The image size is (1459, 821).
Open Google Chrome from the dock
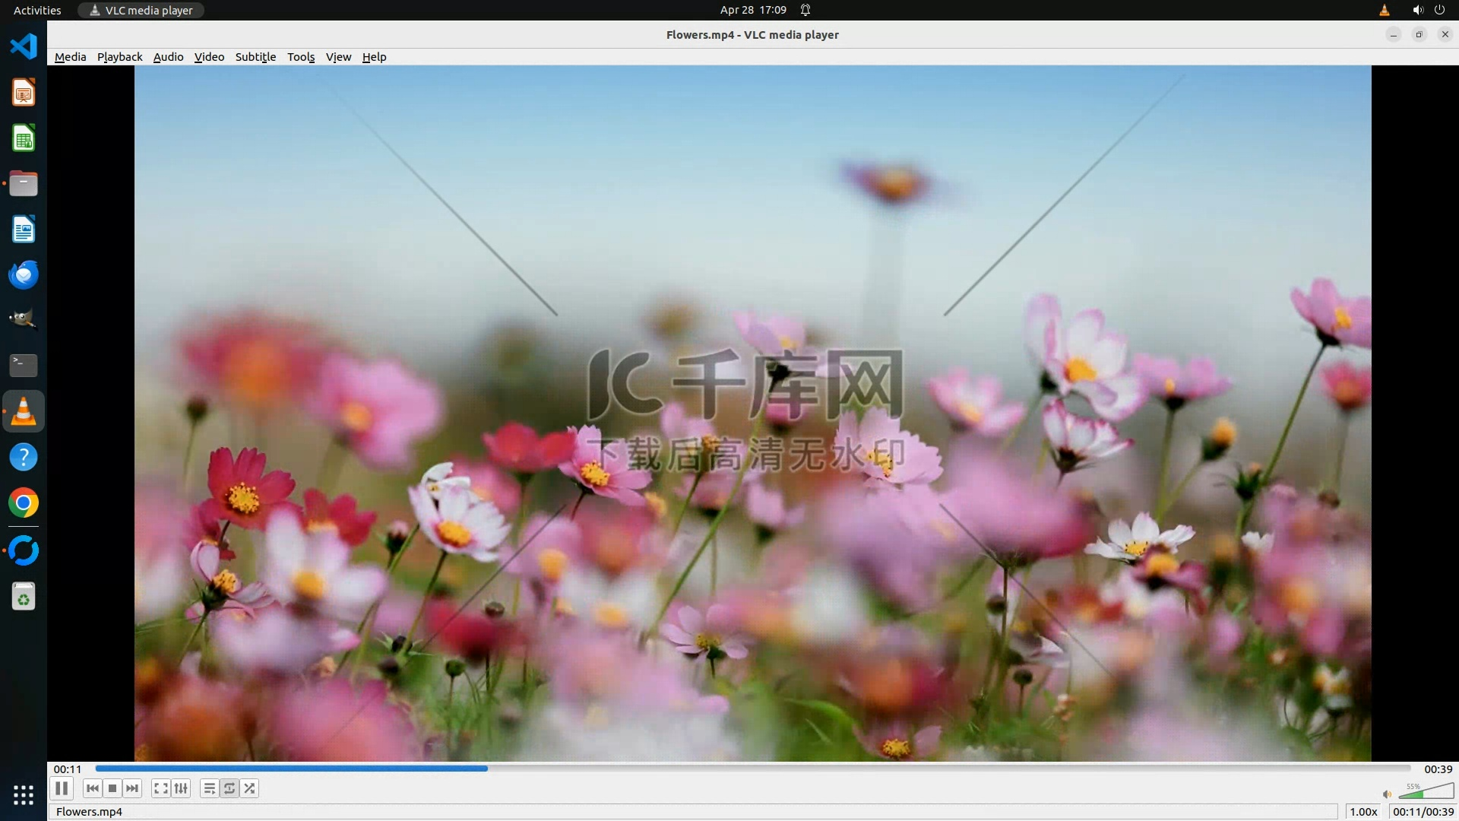coord(24,502)
